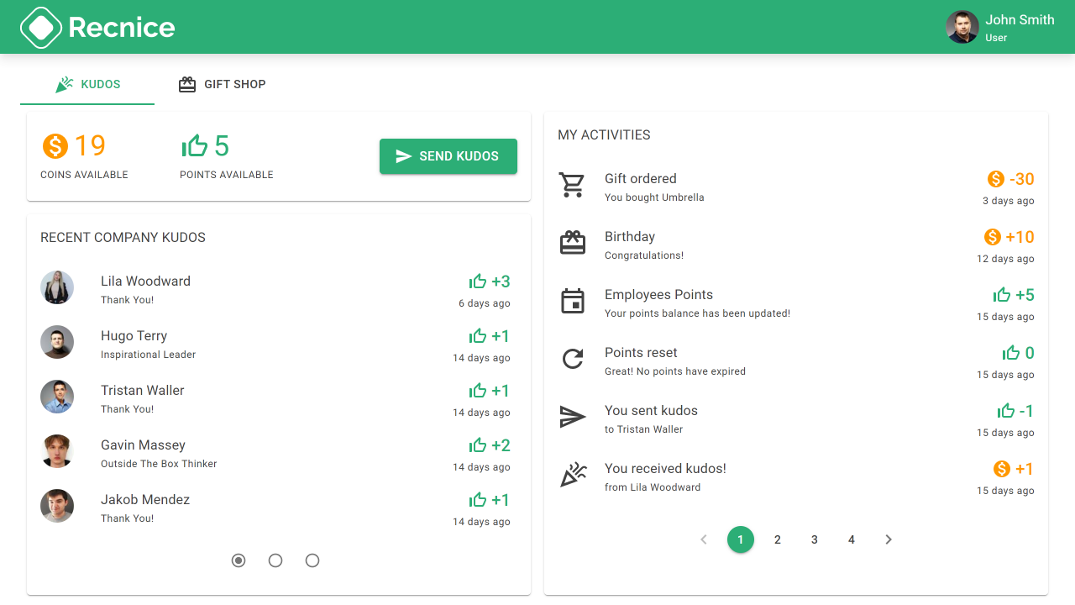1075x605 pixels.
Task: Click thumbs-up icon in Lila Woodward's row
Action: (478, 281)
